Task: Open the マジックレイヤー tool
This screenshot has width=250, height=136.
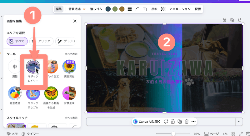Action: pos(33,71)
